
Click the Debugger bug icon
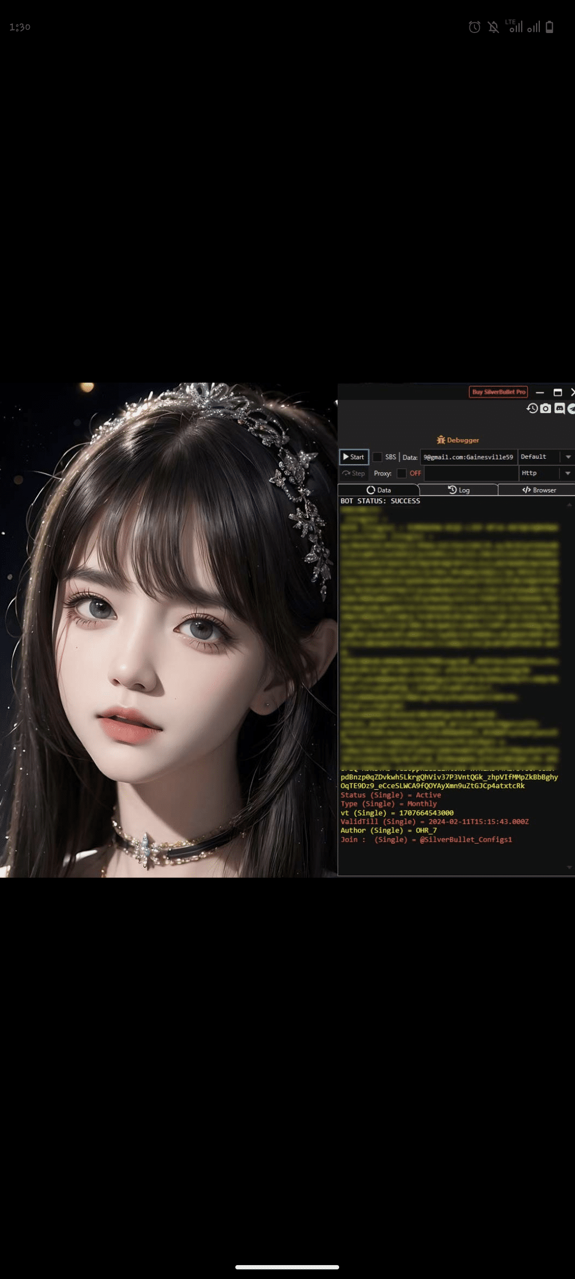[441, 440]
